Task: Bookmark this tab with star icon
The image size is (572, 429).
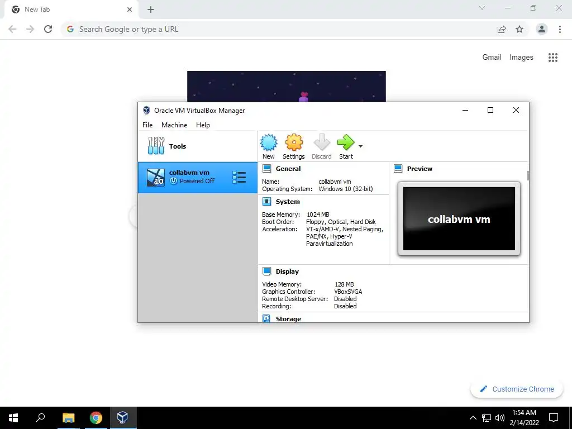Action: point(519,29)
